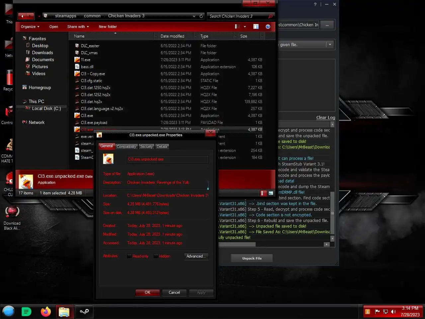
Task: Open the Size column filter dropdown
Action: (262, 36)
